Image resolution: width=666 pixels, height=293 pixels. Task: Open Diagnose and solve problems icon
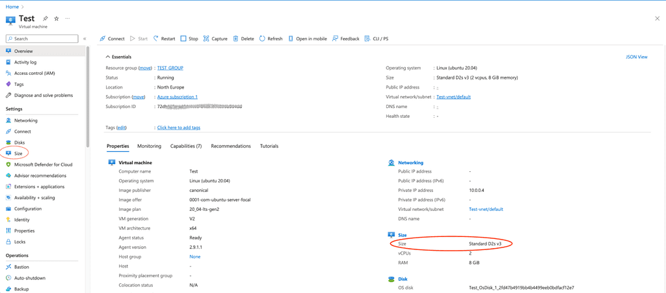pyautogui.click(x=8, y=95)
